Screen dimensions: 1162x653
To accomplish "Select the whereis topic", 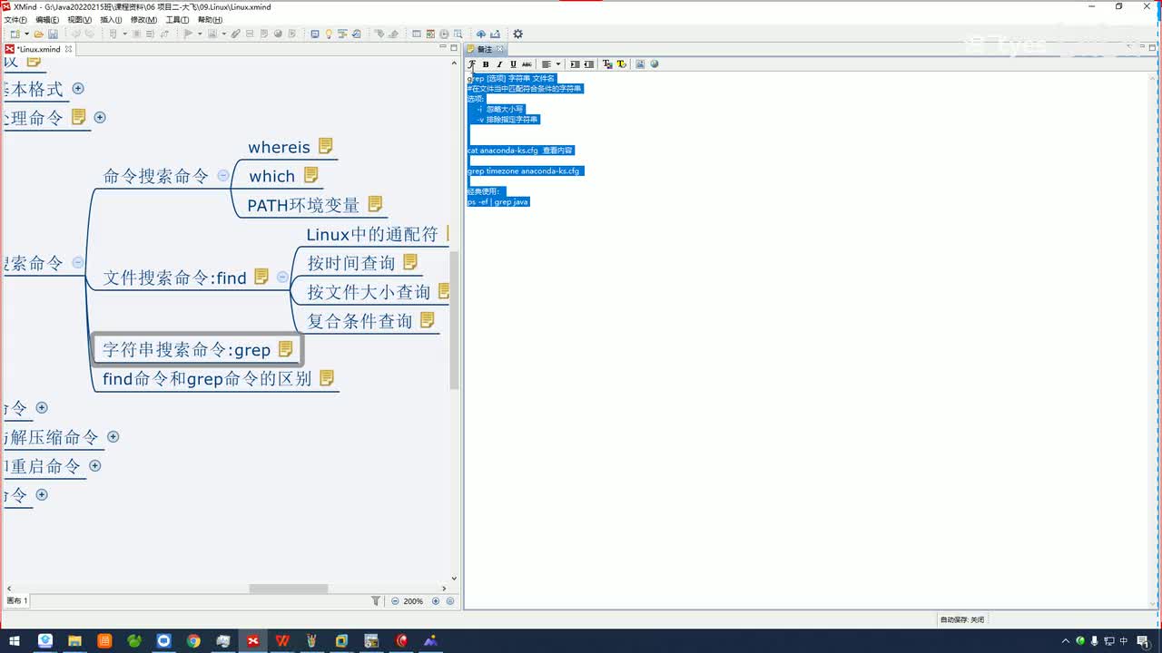I will 279,147.
